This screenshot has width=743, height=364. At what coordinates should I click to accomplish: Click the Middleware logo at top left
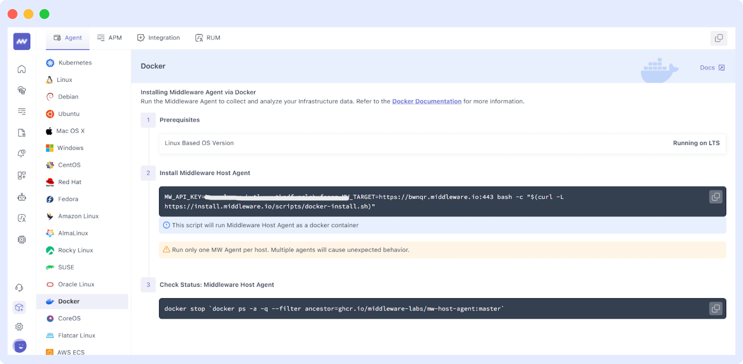(x=21, y=41)
